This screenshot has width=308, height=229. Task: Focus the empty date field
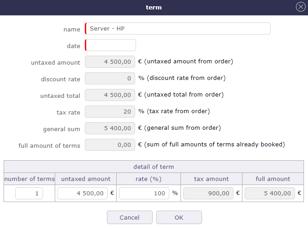click(110, 45)
